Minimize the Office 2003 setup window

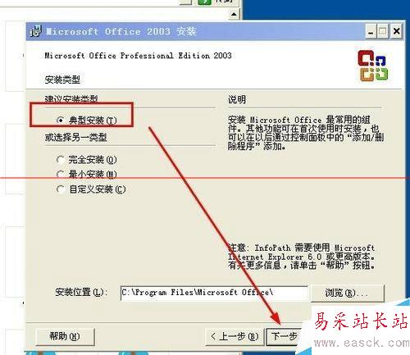point(371,31)
